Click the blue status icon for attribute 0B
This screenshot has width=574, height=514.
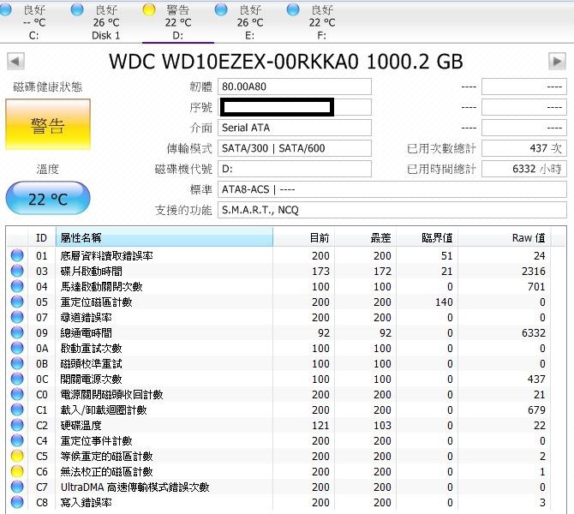coord(17,363)
